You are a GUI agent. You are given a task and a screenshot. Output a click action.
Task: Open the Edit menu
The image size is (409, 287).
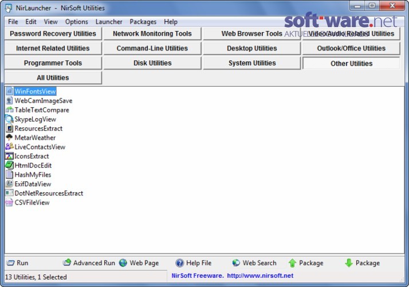pyautogui.click(x=31, y=22)
